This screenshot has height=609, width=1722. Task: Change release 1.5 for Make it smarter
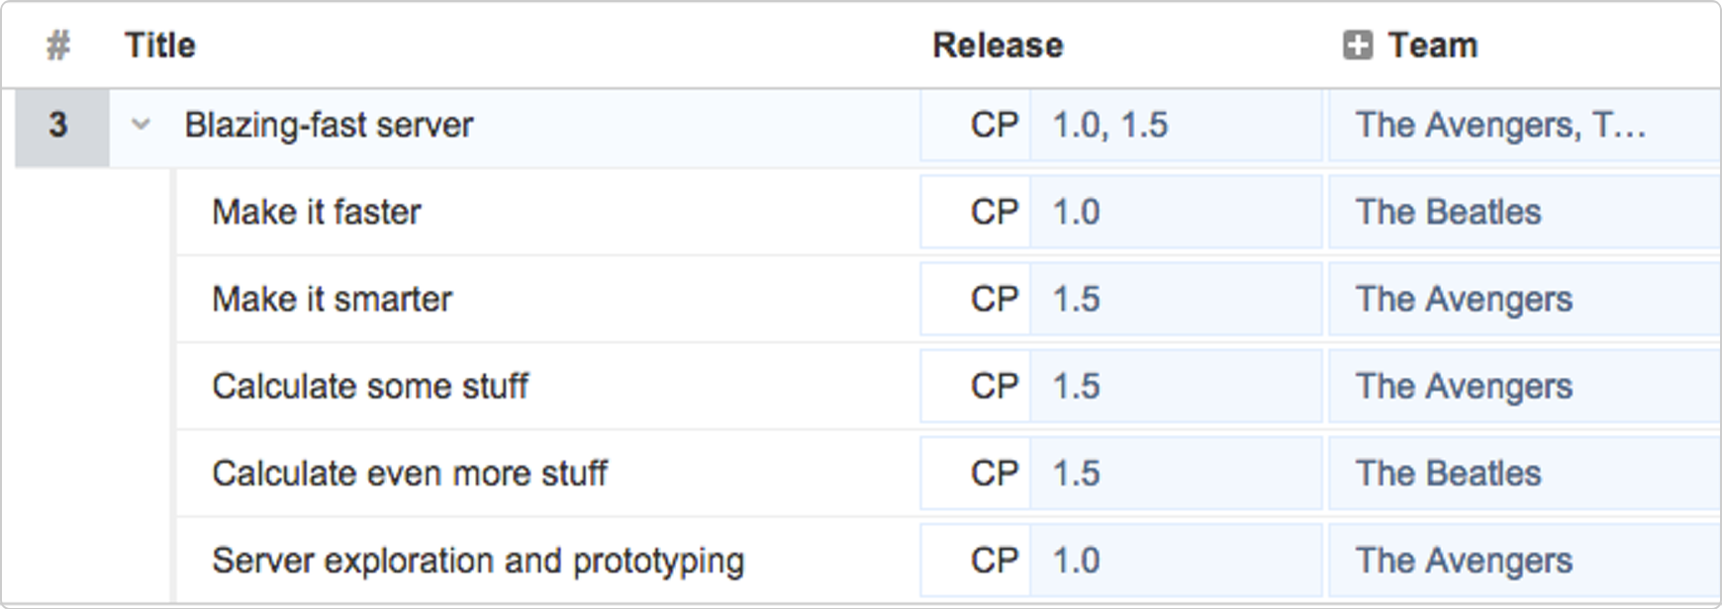(1176, 300)
